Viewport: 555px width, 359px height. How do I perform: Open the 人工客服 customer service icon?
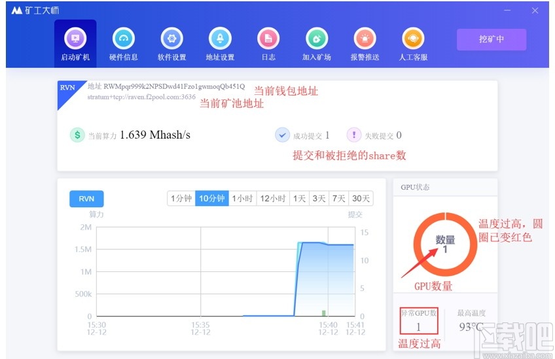(413, 38)
